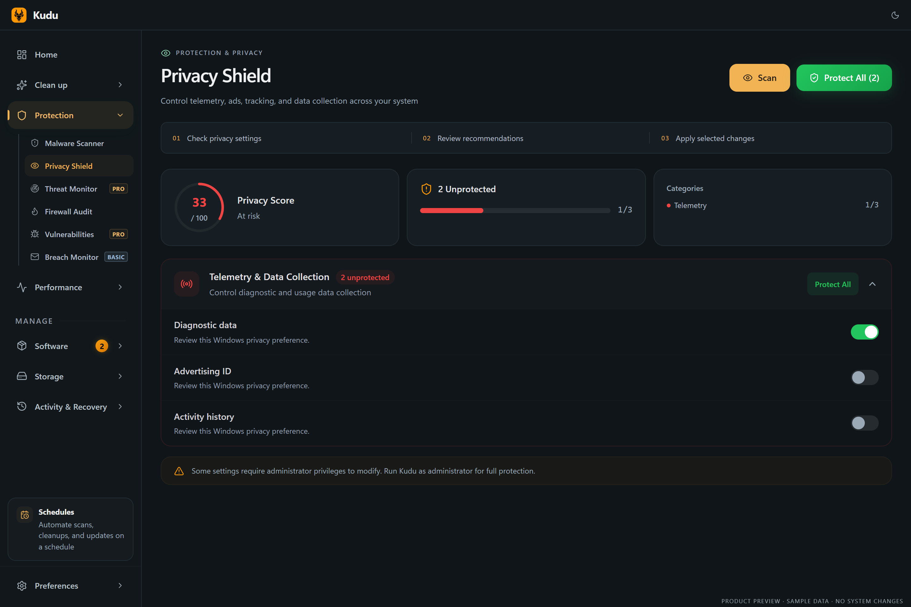
Task: Open Firewall Audit page
Action: (79, 212)
